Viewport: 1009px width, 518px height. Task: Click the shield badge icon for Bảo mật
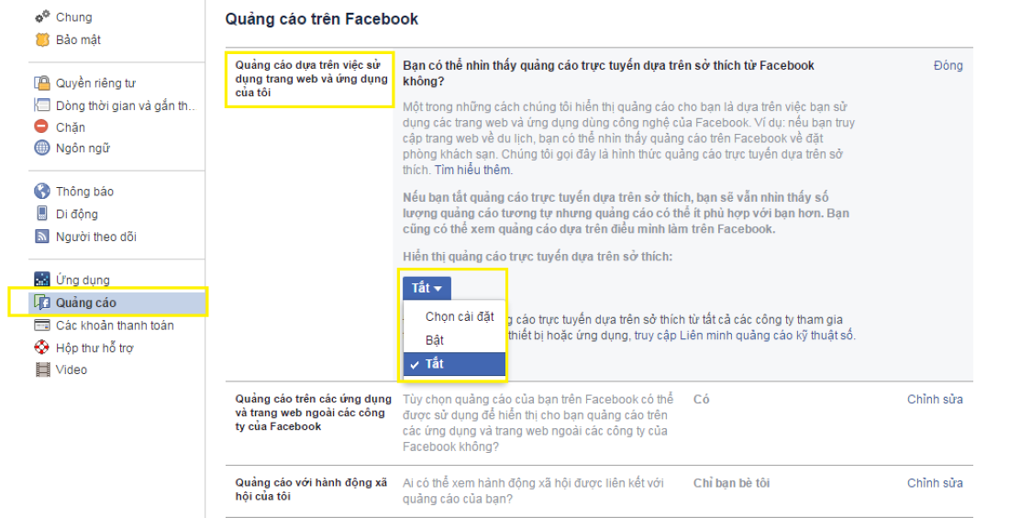click(42, 39)
